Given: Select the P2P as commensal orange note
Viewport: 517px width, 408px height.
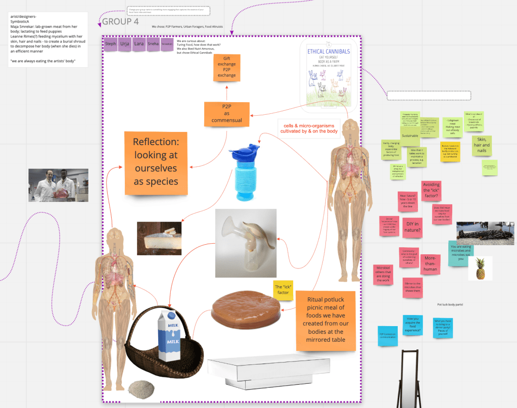Looking at the screenshot, I should tap(226, 115).
